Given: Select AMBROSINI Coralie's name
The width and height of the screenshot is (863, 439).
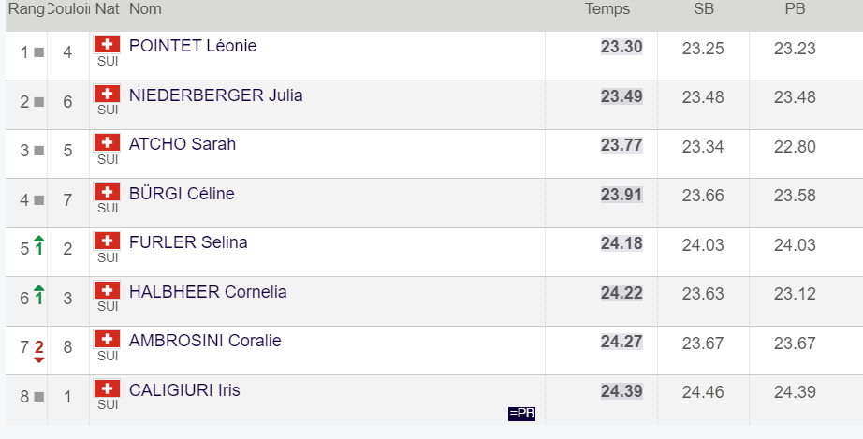Looking at the screenshot, I should pyautogui.click(x=205, y=341).
